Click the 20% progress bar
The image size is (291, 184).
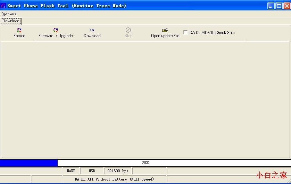point(145,163)
